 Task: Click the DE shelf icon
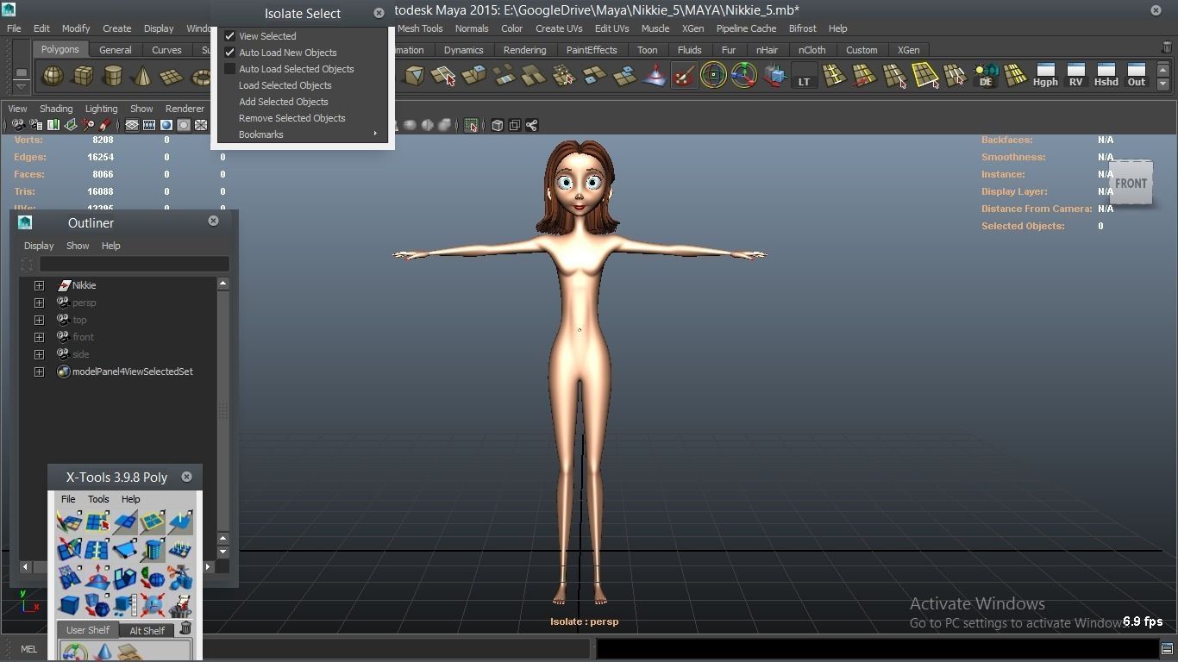pyautogui.click(x=986, y=77)
